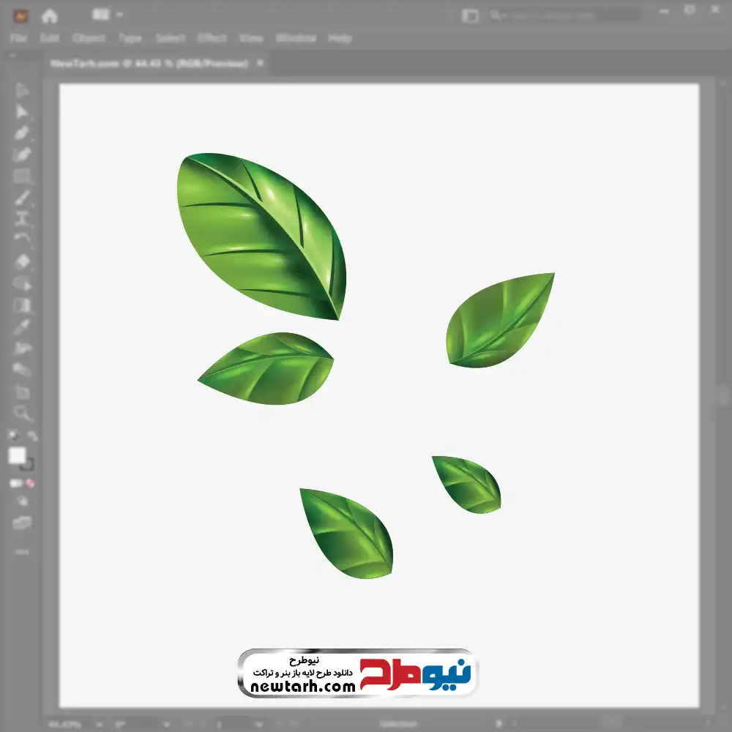Swap fill and stroke colors
732x732 pixels.
point(31,437)
